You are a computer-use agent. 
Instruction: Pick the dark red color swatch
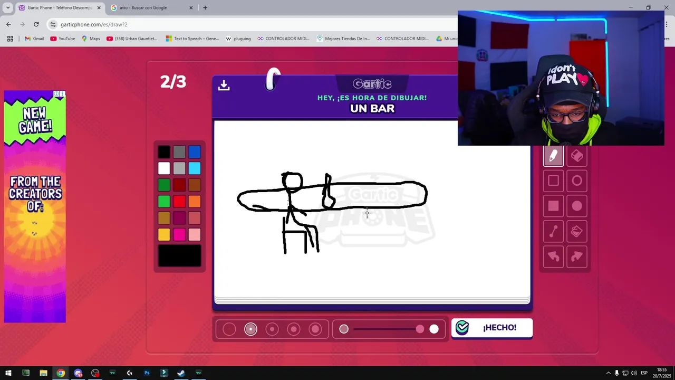(179, 185)
